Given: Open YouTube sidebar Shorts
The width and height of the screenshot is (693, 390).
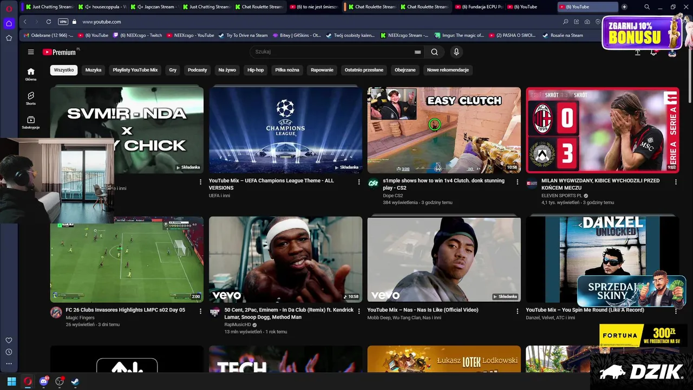Looking at the screenshot, I should click(x=31, y=98).
